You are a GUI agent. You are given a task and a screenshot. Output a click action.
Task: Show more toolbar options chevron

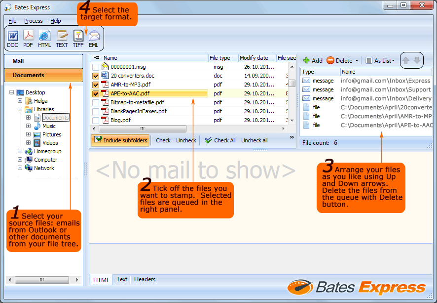292,137
